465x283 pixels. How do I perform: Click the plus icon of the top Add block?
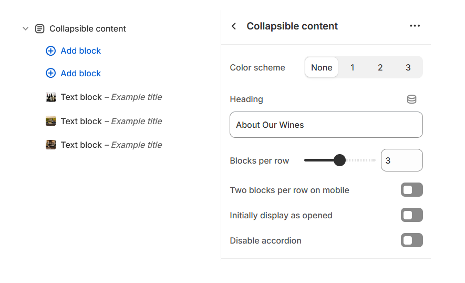[50, 51]
